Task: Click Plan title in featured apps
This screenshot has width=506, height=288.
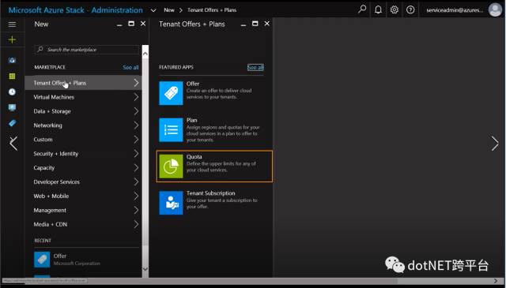Action: [x=191, y=120]
